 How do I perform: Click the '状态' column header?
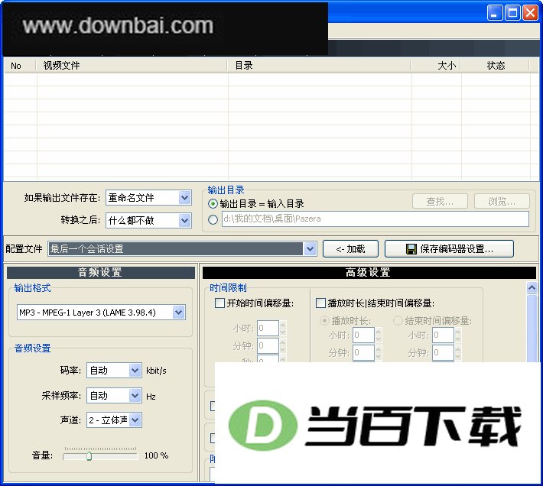pyautogui.click(x=496, y=66)
